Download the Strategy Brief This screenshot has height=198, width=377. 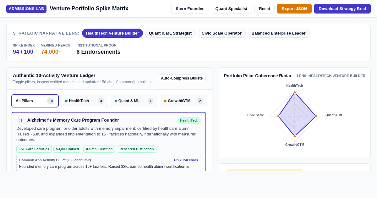[x=342, y=9]
